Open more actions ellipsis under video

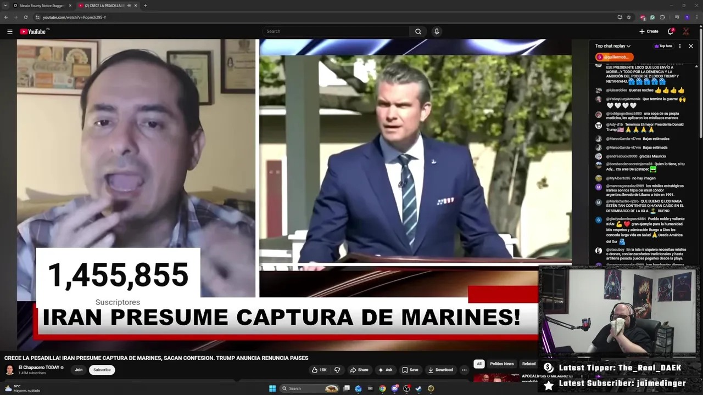click(x=464, y=370)
